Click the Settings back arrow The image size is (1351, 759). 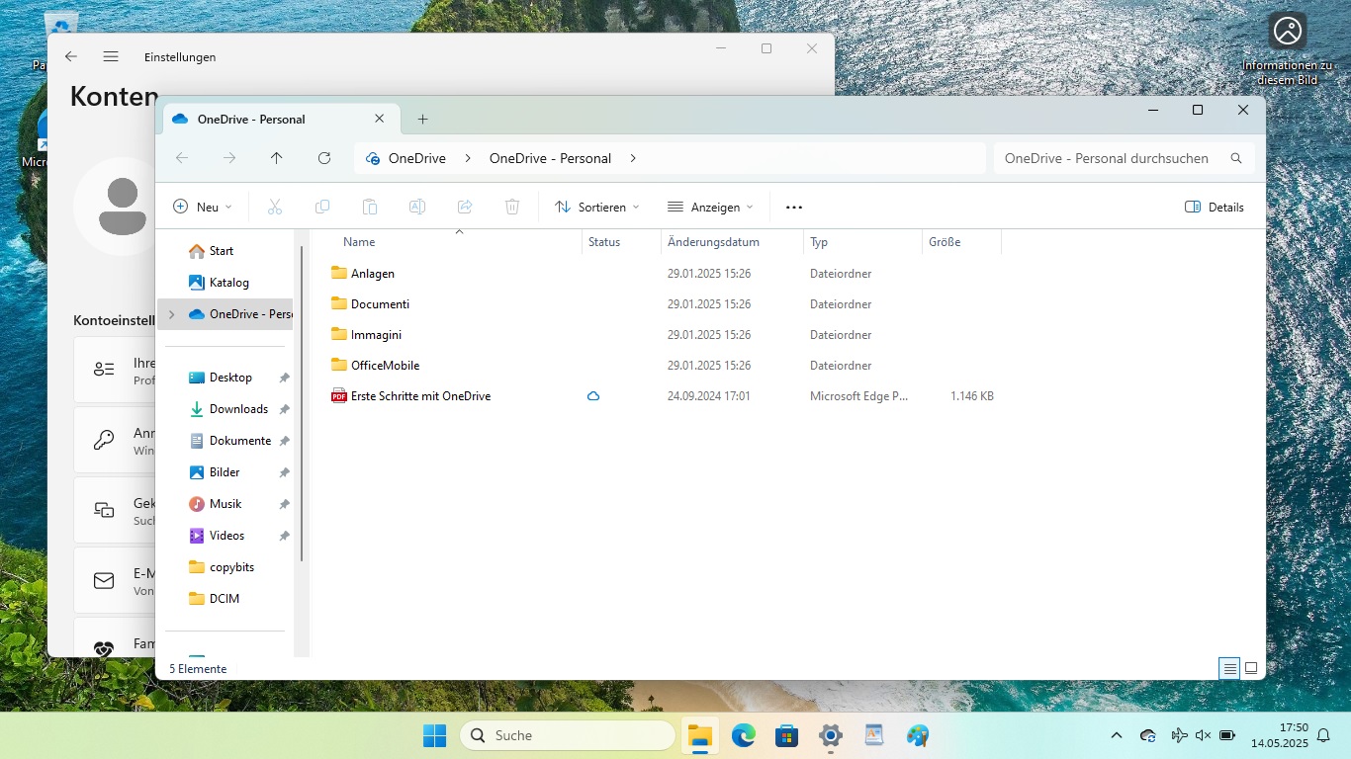71,56
